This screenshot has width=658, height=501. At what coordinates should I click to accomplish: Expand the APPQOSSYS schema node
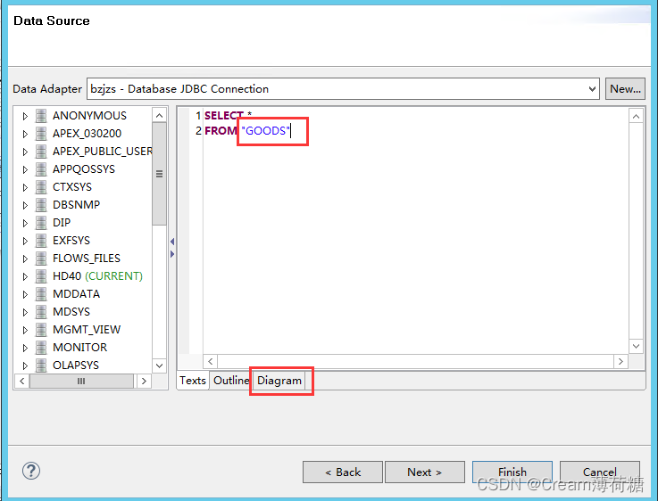tap(25, 169)
